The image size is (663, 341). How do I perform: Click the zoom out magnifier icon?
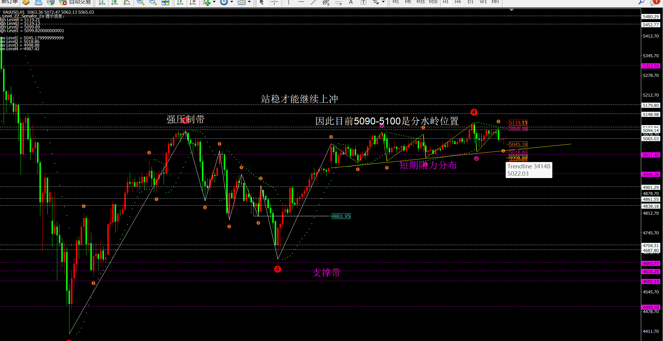[153, 2]
